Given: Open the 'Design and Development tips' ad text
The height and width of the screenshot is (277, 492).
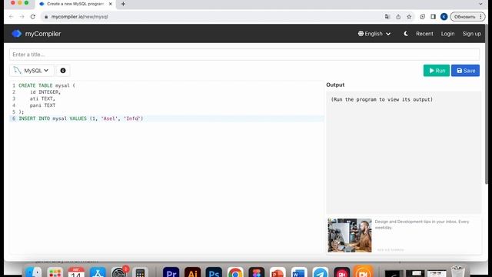Looking at the screenshot, I should [x=422, y=224].
